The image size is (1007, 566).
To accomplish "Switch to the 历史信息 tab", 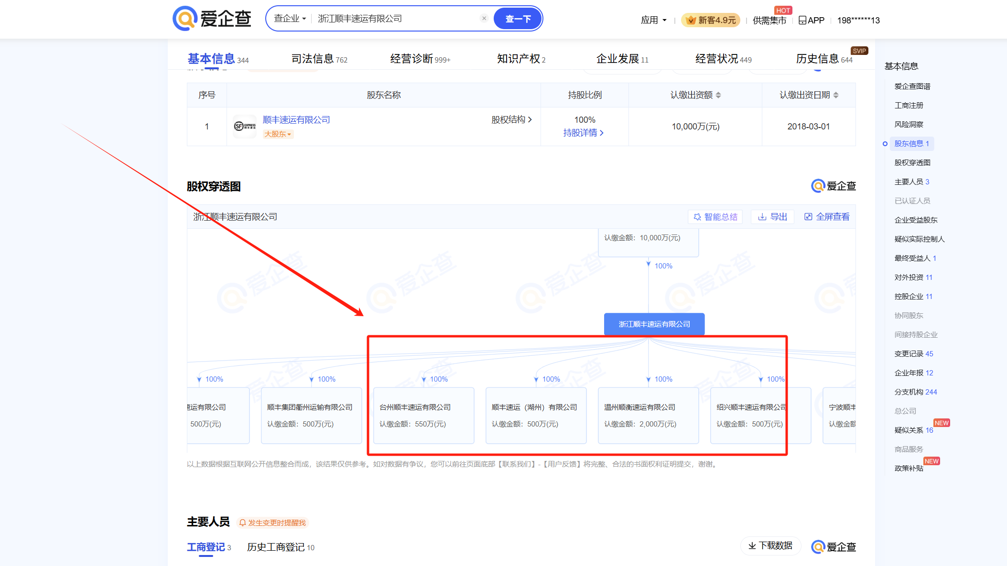I will 824,59.
